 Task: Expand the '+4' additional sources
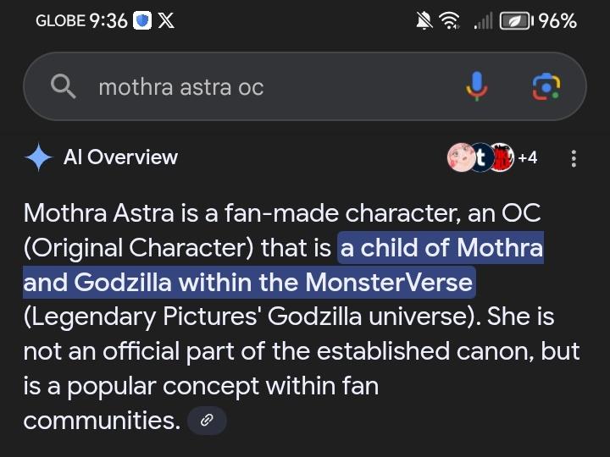527,157
